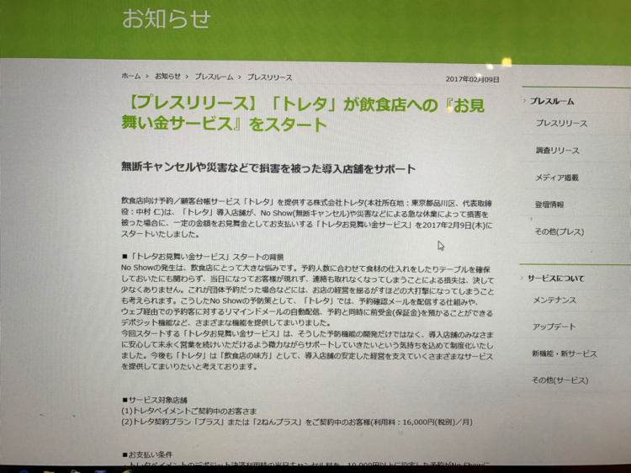The width and height of the screenshot is (631, 473).
Task: Open 新機能・新サービス in the sidebar
Action: [565, 353]
